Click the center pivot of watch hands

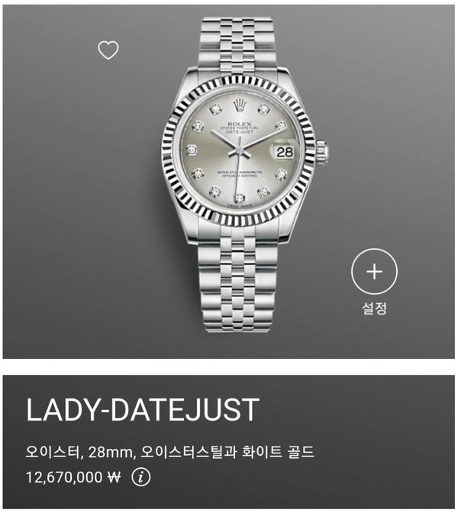(x=240, y=150)
